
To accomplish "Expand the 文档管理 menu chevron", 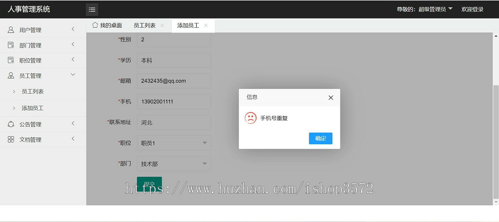I will pos(73,139).
